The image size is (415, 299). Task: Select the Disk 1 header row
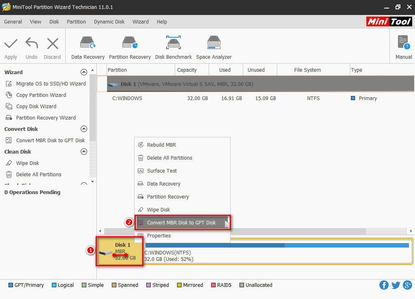click(261, 84)
